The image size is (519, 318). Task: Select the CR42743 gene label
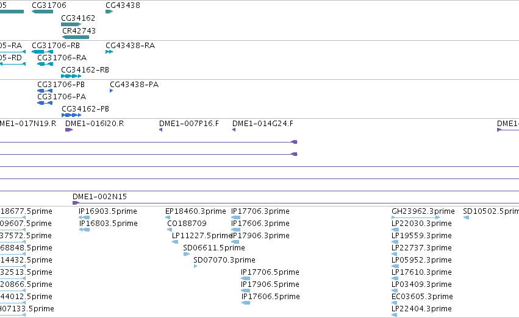(x=79, y=30)
